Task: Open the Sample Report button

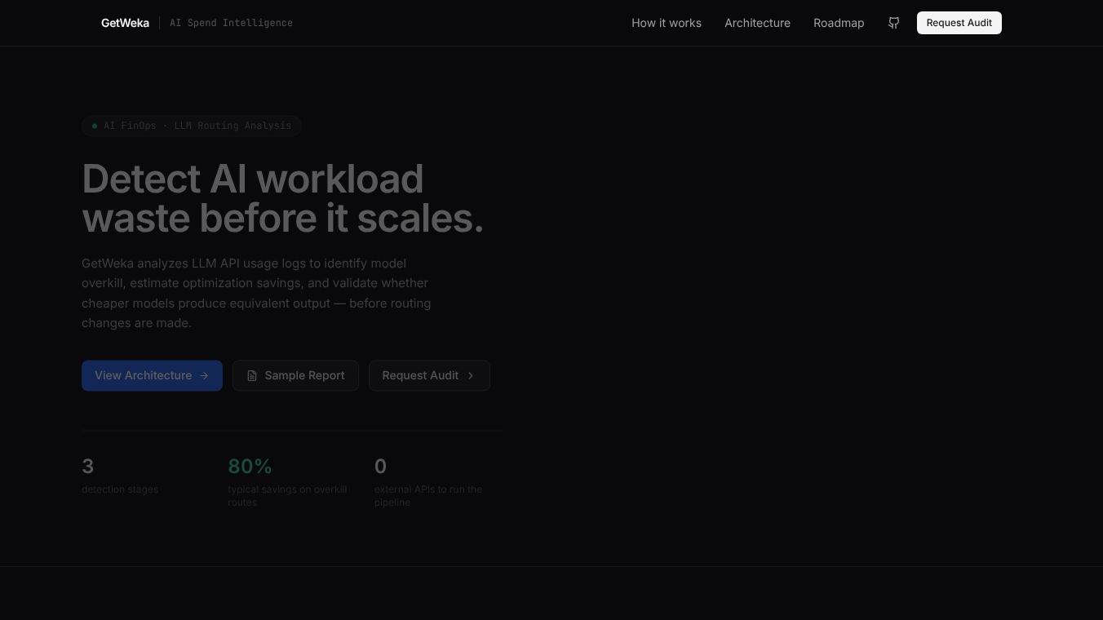Action: [295, 375]
